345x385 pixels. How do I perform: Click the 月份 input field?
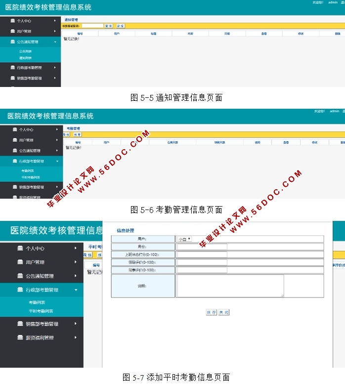coord(202,247)
